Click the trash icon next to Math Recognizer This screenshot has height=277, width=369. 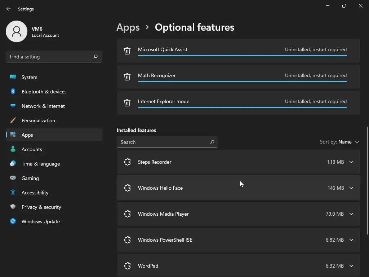pyautogui.click(x=127, y=77)
